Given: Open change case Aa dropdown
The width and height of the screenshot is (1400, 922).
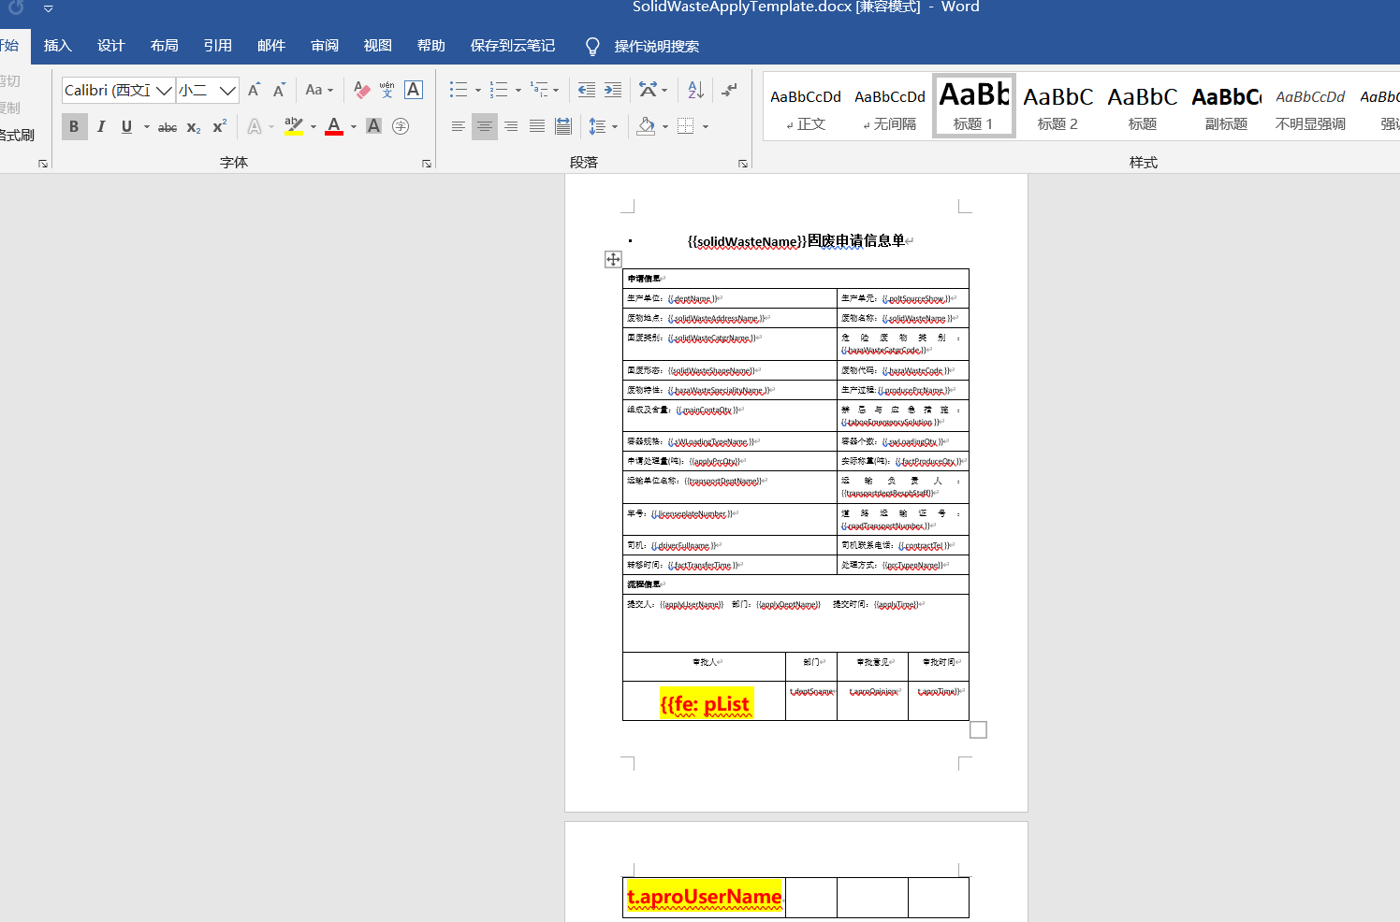Looking at the screenshot, I should (319, 90).
